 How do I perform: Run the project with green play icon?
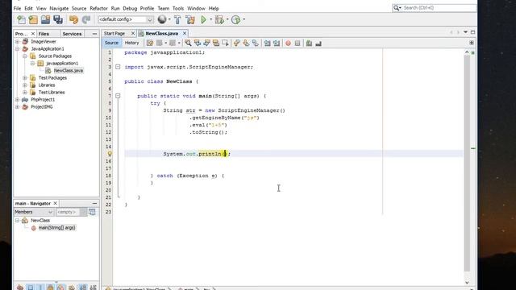click(204, 19)
